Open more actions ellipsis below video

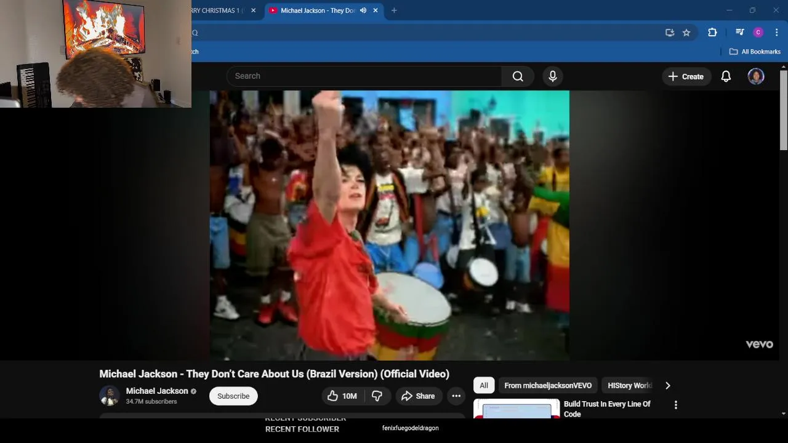(456, 396)
